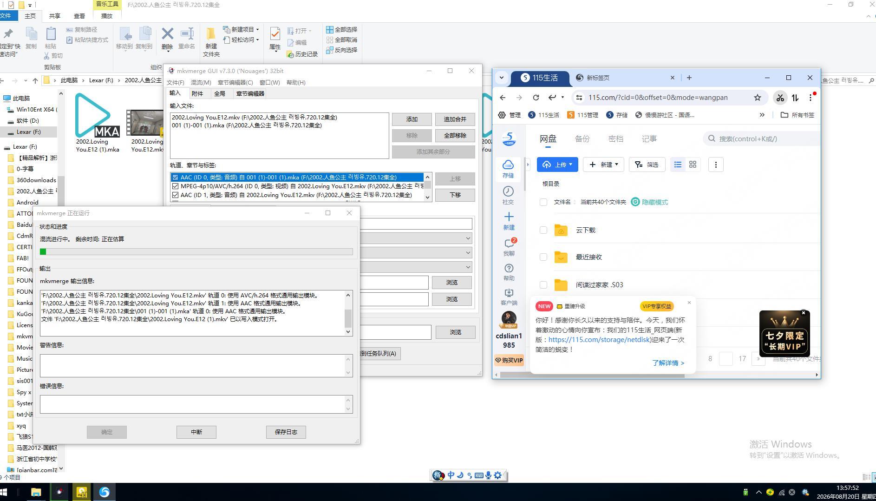Click 新建 plus icon in 115 sidebar
This screenshot has width=876, height=501.
point(509,221)
